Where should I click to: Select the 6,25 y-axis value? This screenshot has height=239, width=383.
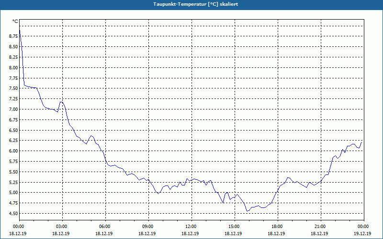pyautogui.click(x=13, y=141)
